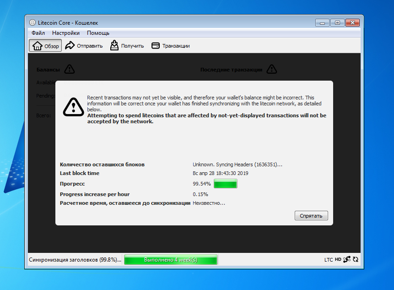Screen dimensions: 394x290
Task: Click the Всего: total label
Action: coord(43,115)
